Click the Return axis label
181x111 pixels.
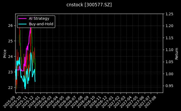click(x=177, y=54)
